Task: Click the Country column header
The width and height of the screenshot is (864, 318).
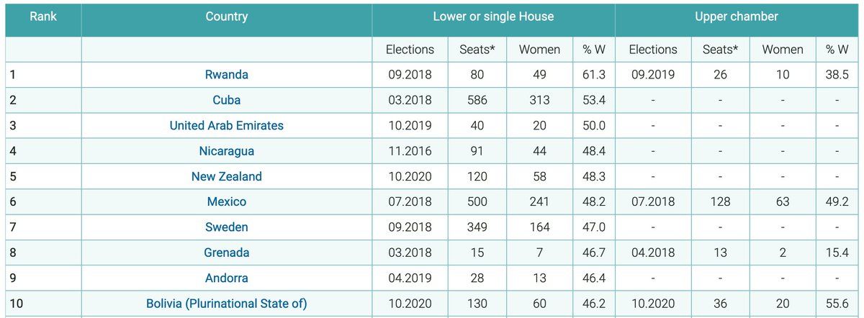Action: pyautogui.click(x=226, y=16)
